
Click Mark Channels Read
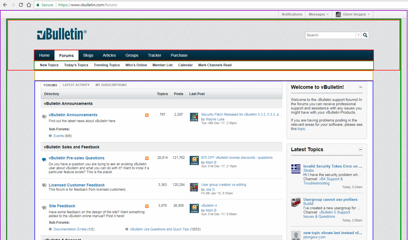(x=215, y=65)
